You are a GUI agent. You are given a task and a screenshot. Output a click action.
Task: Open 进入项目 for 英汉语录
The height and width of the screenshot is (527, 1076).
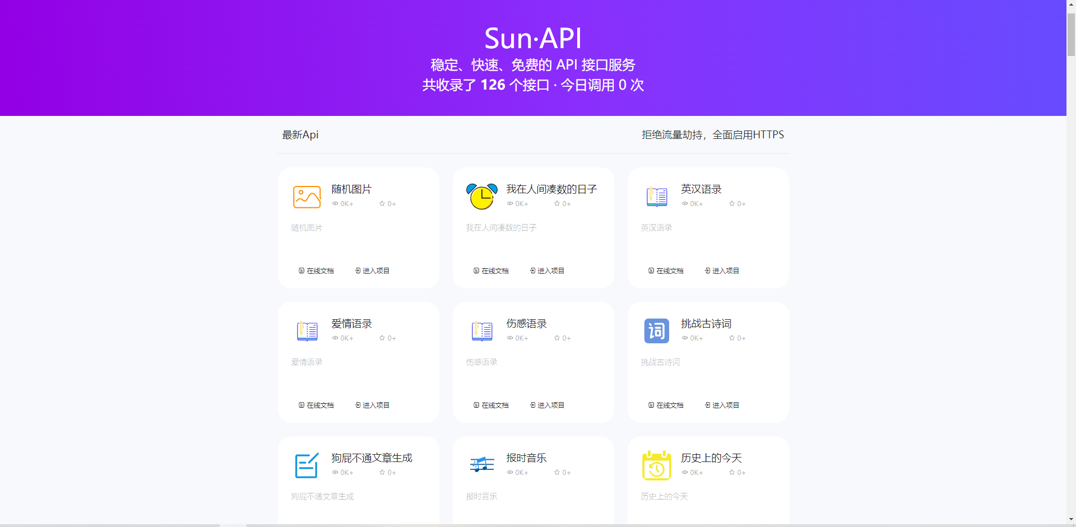click(722, 271)
